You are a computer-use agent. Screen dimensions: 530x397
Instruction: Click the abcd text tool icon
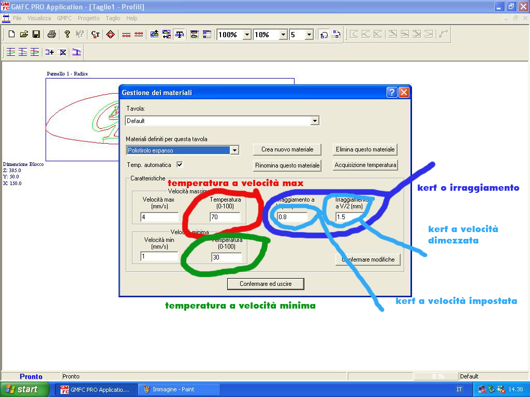click(180, 35)
